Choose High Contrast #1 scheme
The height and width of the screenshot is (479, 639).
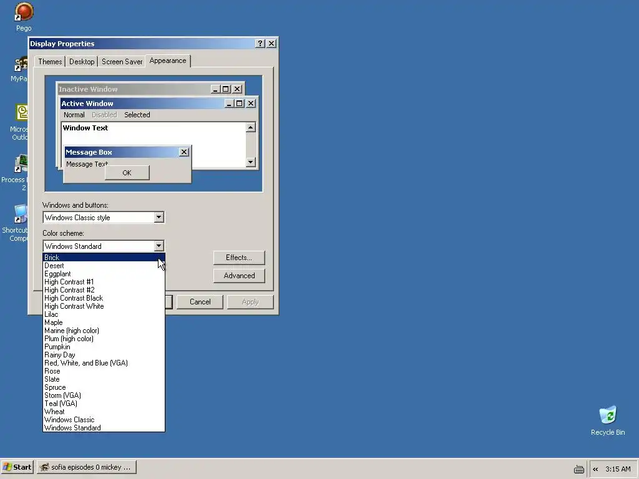(x=104, y=282)
